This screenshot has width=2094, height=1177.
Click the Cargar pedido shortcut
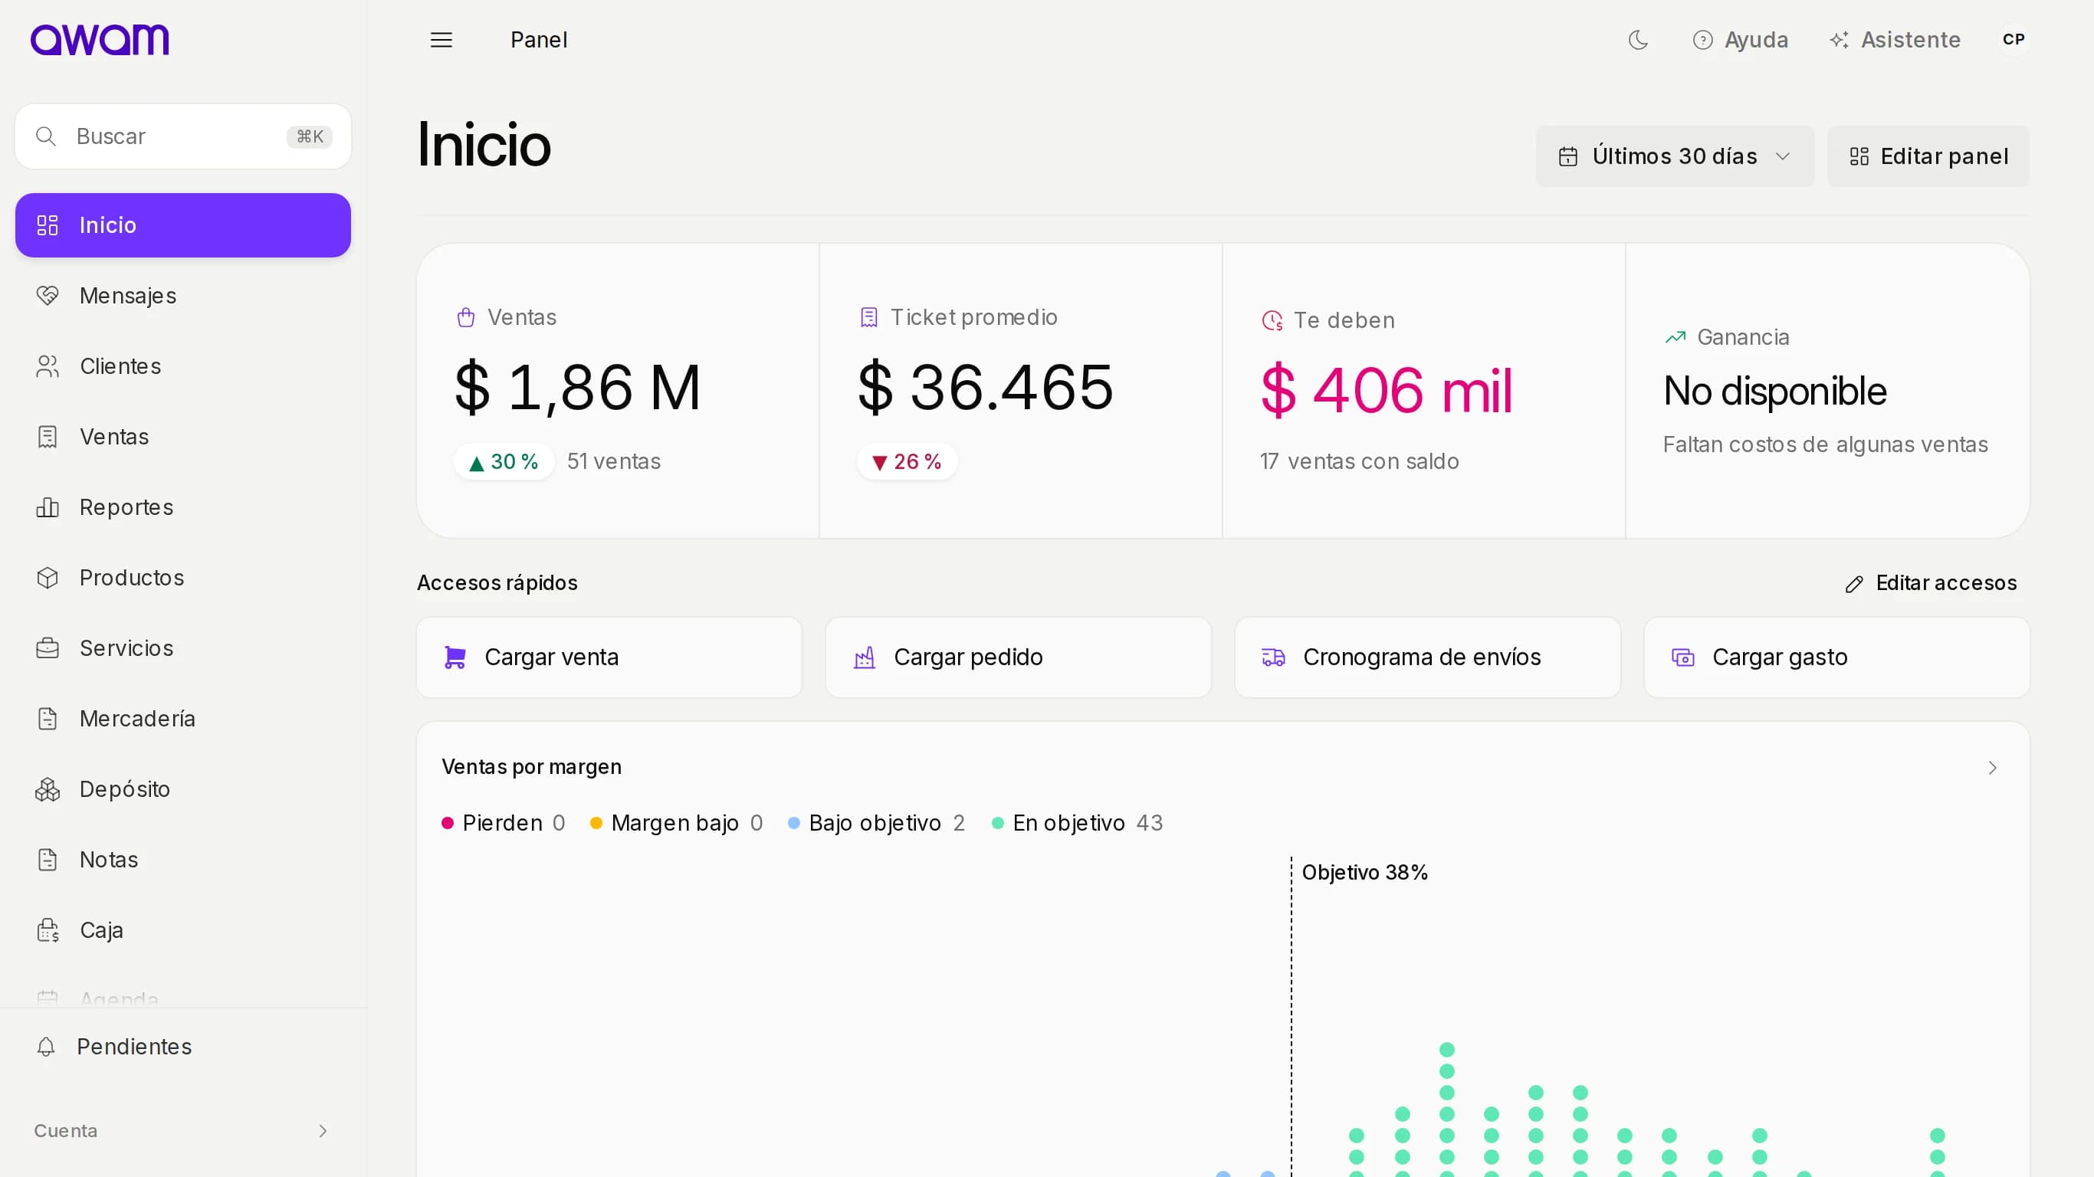click(x=1019, y=657)
